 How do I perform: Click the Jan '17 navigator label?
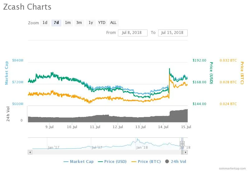click(54, 147)
